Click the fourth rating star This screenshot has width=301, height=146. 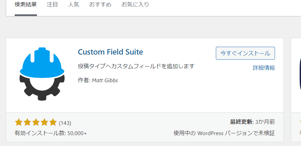click(x=44, y=122)
